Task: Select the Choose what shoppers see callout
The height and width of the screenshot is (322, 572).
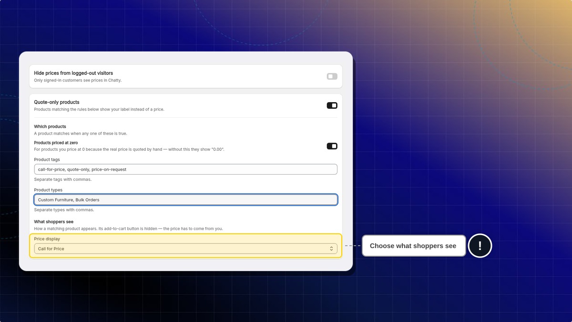Action: click(413, 246)
